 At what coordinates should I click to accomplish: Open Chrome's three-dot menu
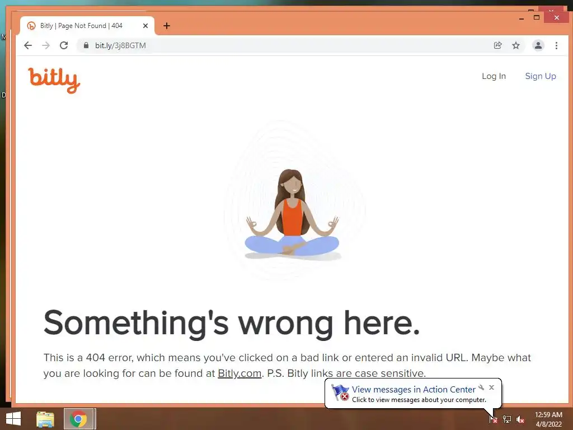pos(556,45)
